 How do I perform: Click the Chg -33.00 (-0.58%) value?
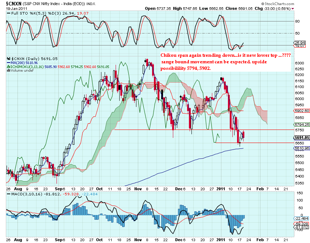point(273,8)
